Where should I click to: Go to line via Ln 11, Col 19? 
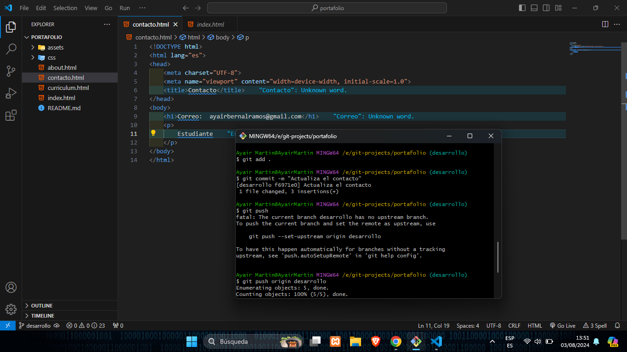434,325
